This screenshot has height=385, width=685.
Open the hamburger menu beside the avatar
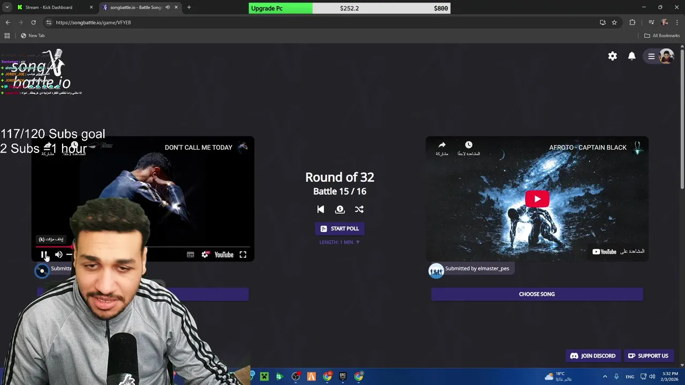(651, 56)
